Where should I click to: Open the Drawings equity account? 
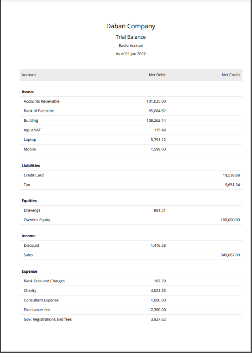(32, 210)
